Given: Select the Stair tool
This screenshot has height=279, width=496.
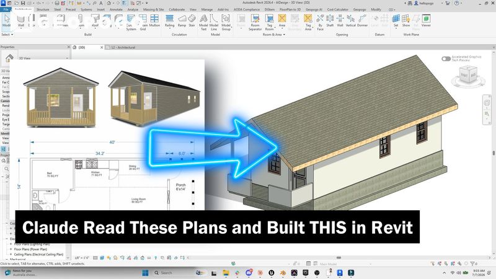Looking at the screenshot, I should point(192,20).
